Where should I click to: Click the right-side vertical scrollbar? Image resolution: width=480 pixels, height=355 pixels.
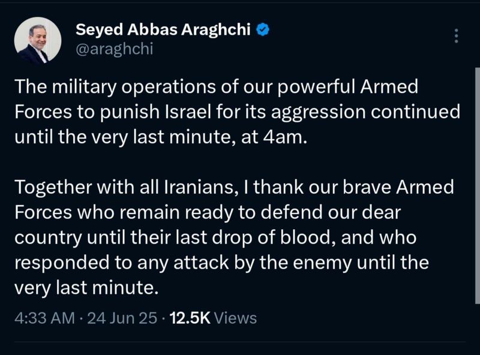(477, 185)
